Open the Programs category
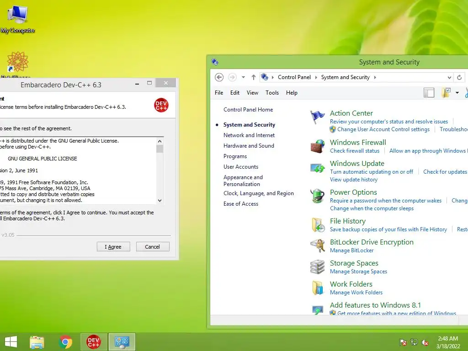The image size is (468, 351). [x=235, y=156]
